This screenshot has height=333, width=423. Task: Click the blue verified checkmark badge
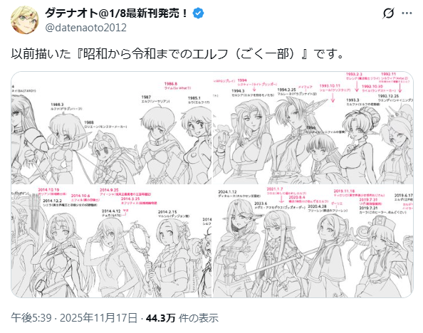(x=198, y=13)
